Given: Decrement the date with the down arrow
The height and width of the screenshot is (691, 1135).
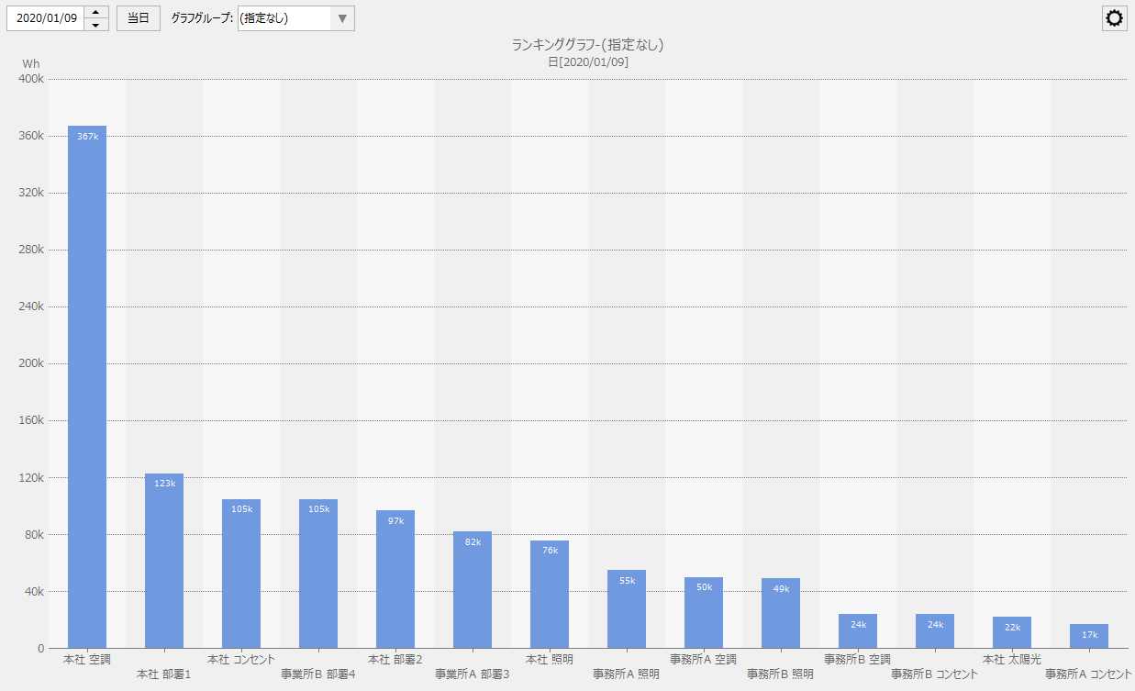Looking at the screenshot, I should 96,25.
